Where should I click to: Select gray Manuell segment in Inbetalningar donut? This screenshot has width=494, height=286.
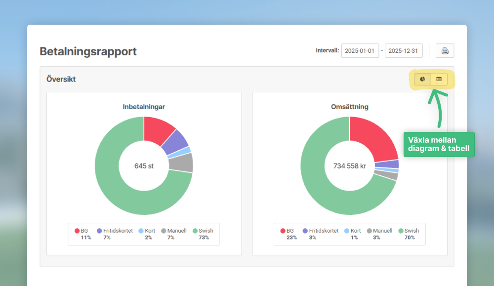181,163
